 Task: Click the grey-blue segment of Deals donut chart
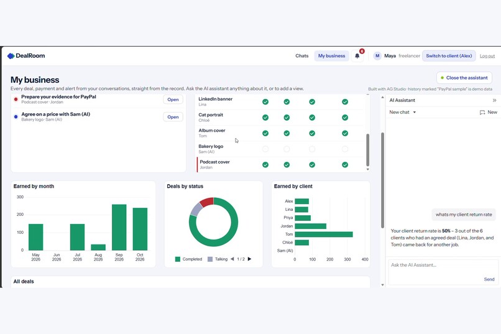[196, 210]
